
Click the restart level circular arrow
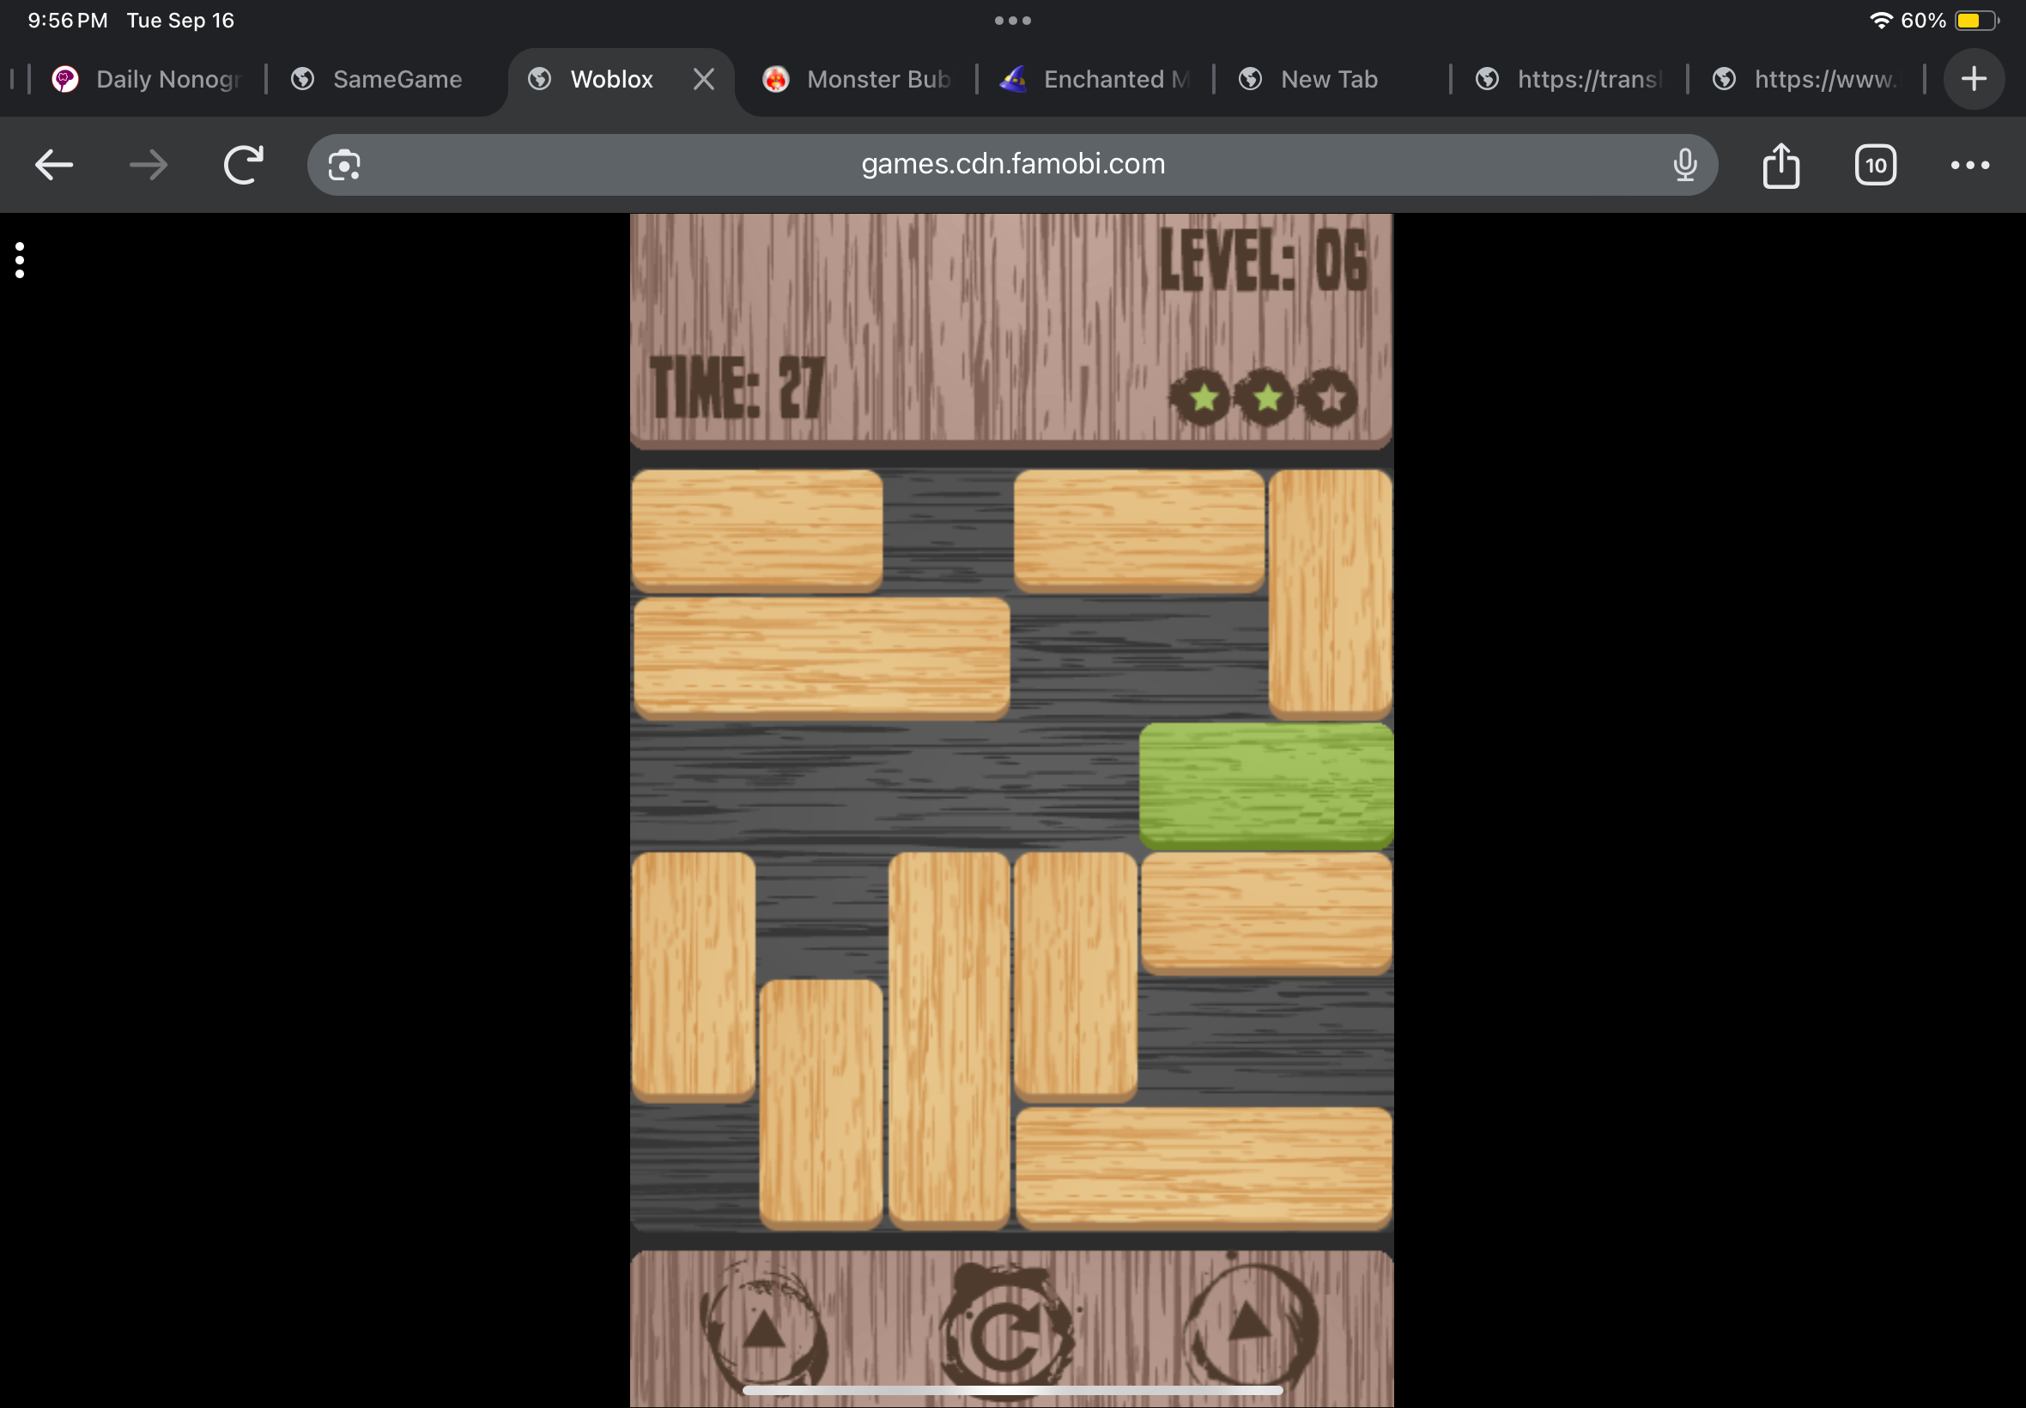click(1006, 1332)
